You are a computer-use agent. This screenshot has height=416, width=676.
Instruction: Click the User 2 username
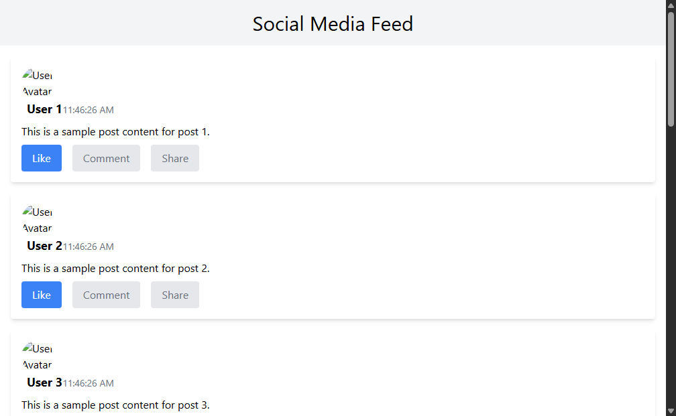click(x=44, y=246)
